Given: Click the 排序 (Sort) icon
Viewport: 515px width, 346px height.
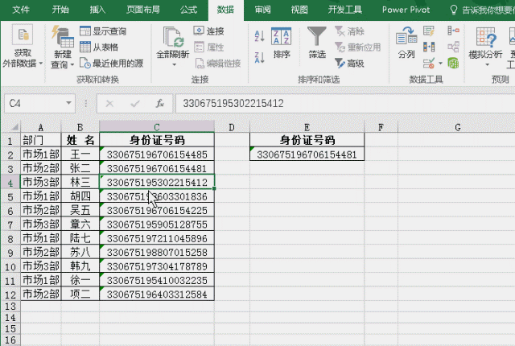Looking at the screenshot, I should pyautogui.click(x=282, y=37).
